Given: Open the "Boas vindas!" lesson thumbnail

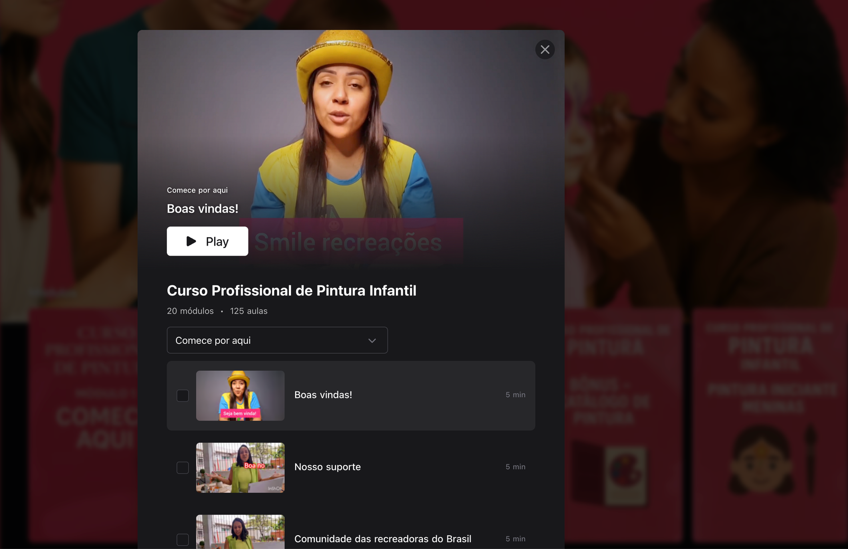Looking at the screenshot, I should 240,396.
